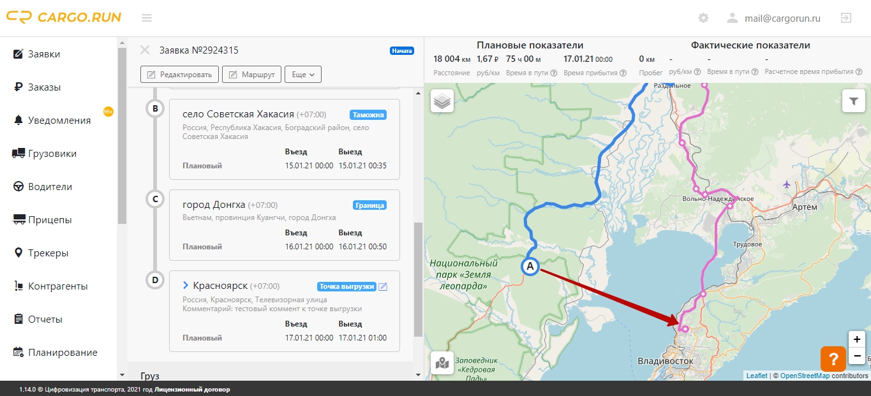The image size is (871, 396).
Task: Click help icon next to planned Время в пути
Action: click(x=553, y=73)
